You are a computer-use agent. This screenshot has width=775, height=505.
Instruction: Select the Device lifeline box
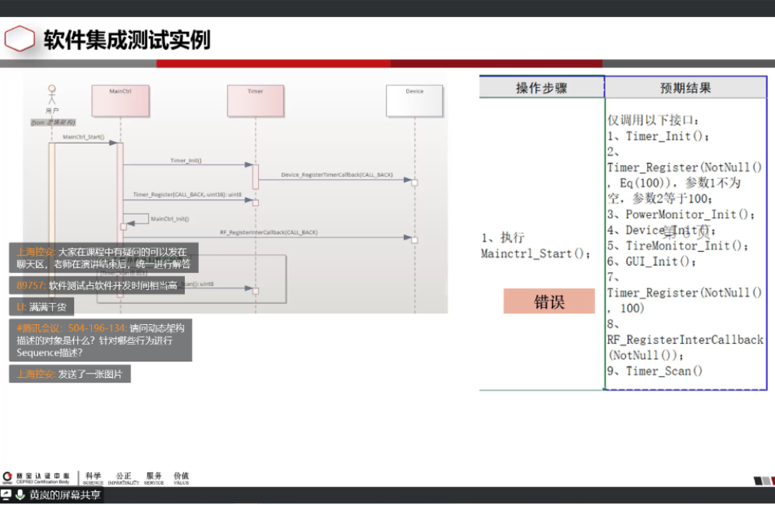coord(414,101)
